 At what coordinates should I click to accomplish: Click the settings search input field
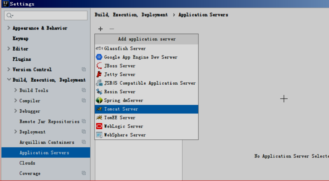click(46, 15)
